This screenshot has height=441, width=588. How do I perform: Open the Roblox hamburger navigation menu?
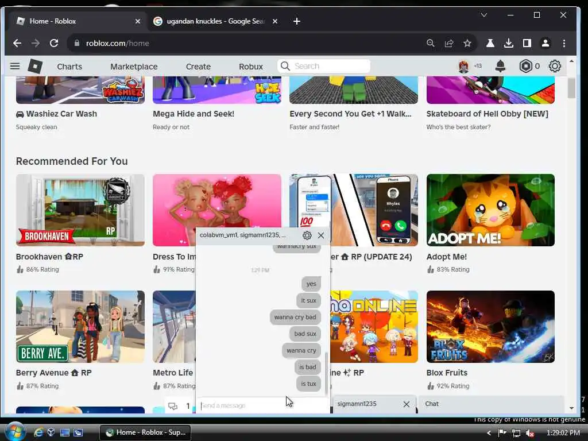coord(14,67)
